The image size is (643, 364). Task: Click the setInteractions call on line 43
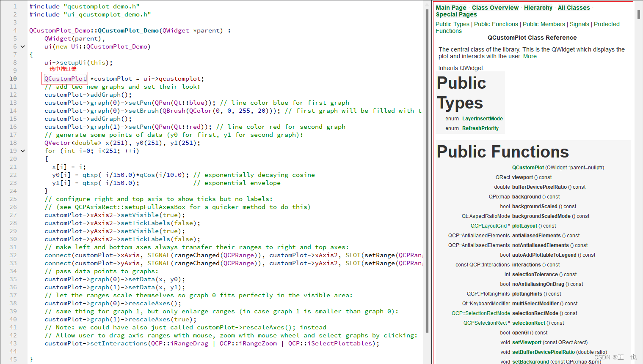[x=212, y=343]
